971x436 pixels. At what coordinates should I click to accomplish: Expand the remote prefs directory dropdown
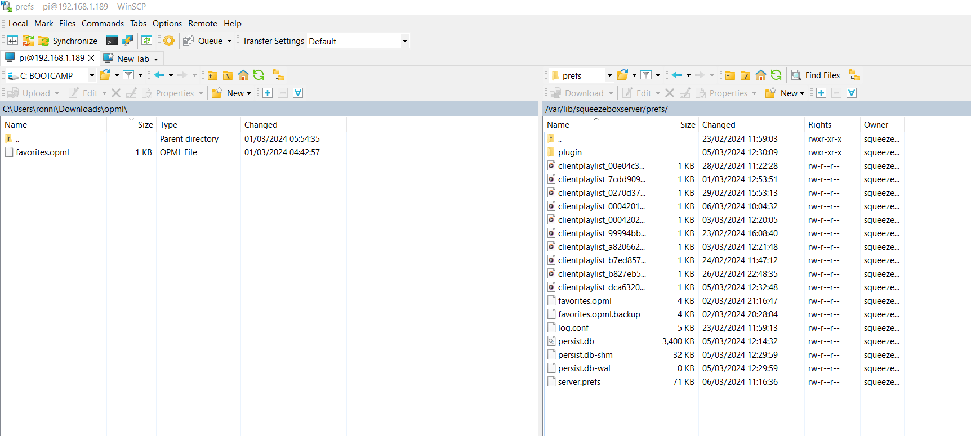[609, 75]
